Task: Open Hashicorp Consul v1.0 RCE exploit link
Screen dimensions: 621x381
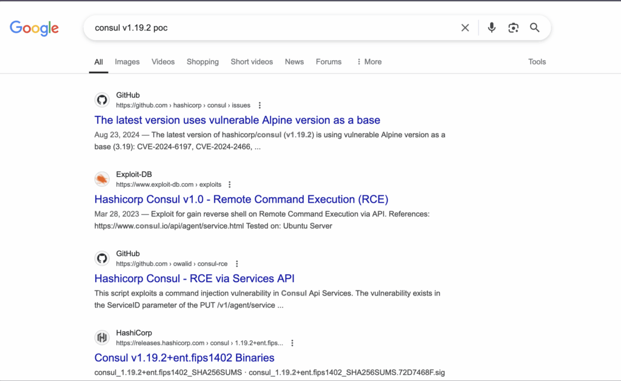Action: tap(241, 200)
